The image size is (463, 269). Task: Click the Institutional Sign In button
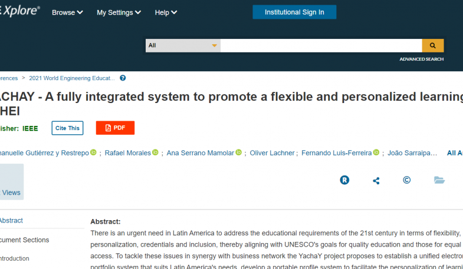[x=294, y=12]
